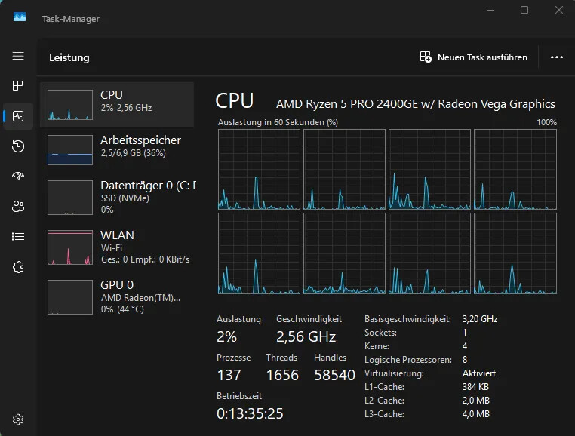Select the GPU 0 entry
Viewport: 575px width, 436px height.
click(117, 296)
